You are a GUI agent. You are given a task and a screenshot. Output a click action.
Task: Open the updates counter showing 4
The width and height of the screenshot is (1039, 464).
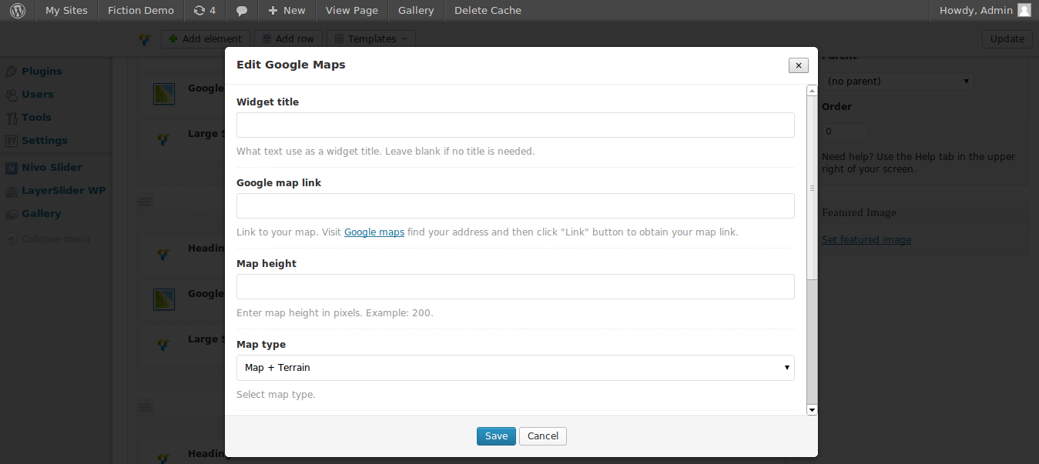(204, 11)
